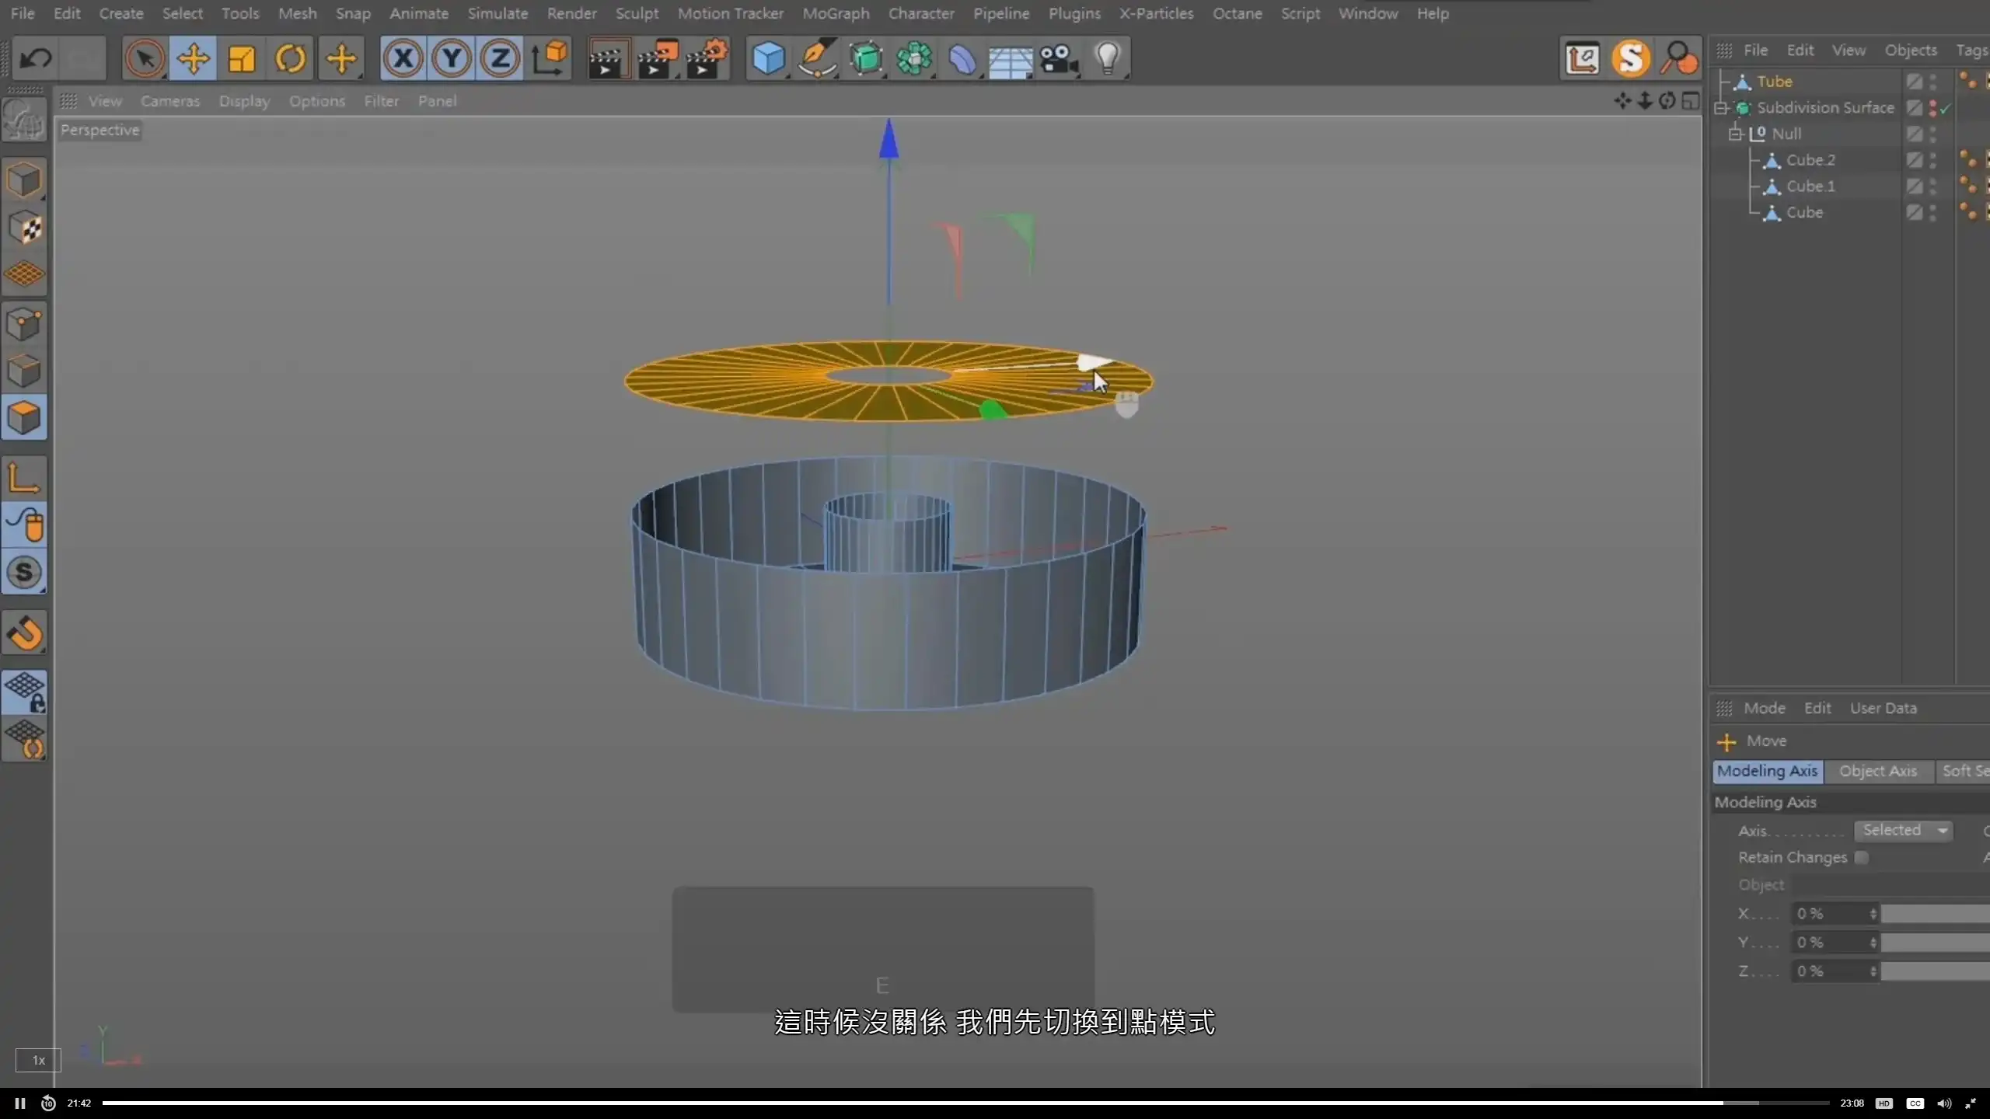Toggle the green checkmark on Subdivision Surface

coord(1946,109)
